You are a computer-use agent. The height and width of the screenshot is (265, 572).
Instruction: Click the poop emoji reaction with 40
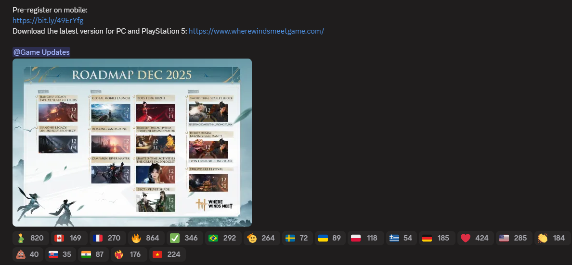[x=28, y=254]
